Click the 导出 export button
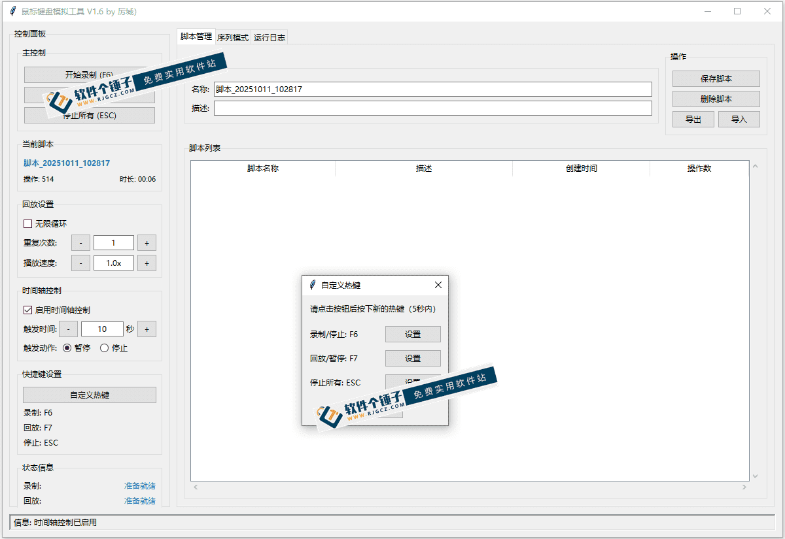Image resolution: width=785 pixels, height=539 pixels. click(693, 119)
